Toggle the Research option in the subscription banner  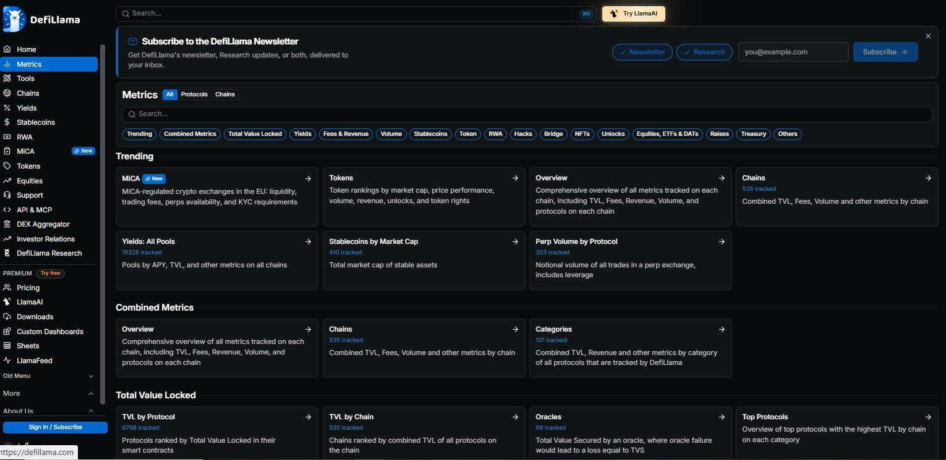point(704,52)
